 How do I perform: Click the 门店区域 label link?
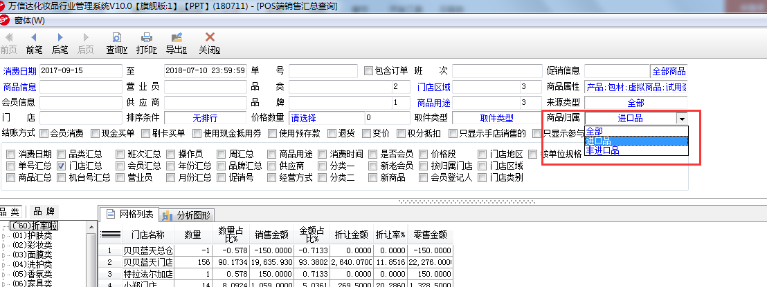(434, 87)
